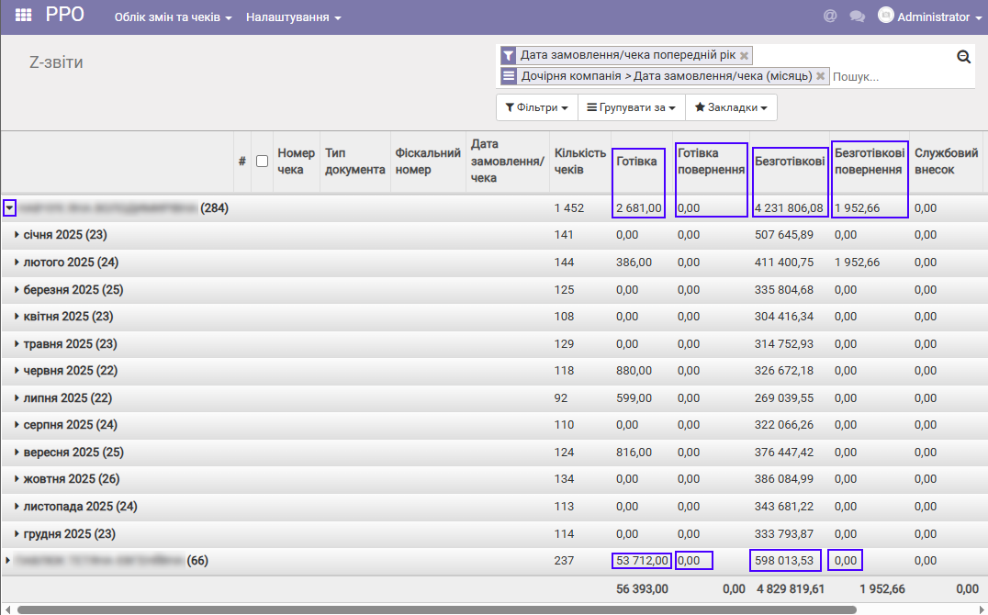Expand the 'січня 2025 (23)' group
This screenshot has width=988, height=615.
click(64, 235)
